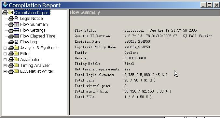The height and width of the screenshot is (118, 220).
Task: Open the Flow Log report
Action: point(29,42)
